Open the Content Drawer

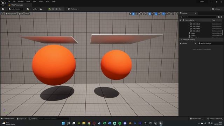click(x=8, y=119)
